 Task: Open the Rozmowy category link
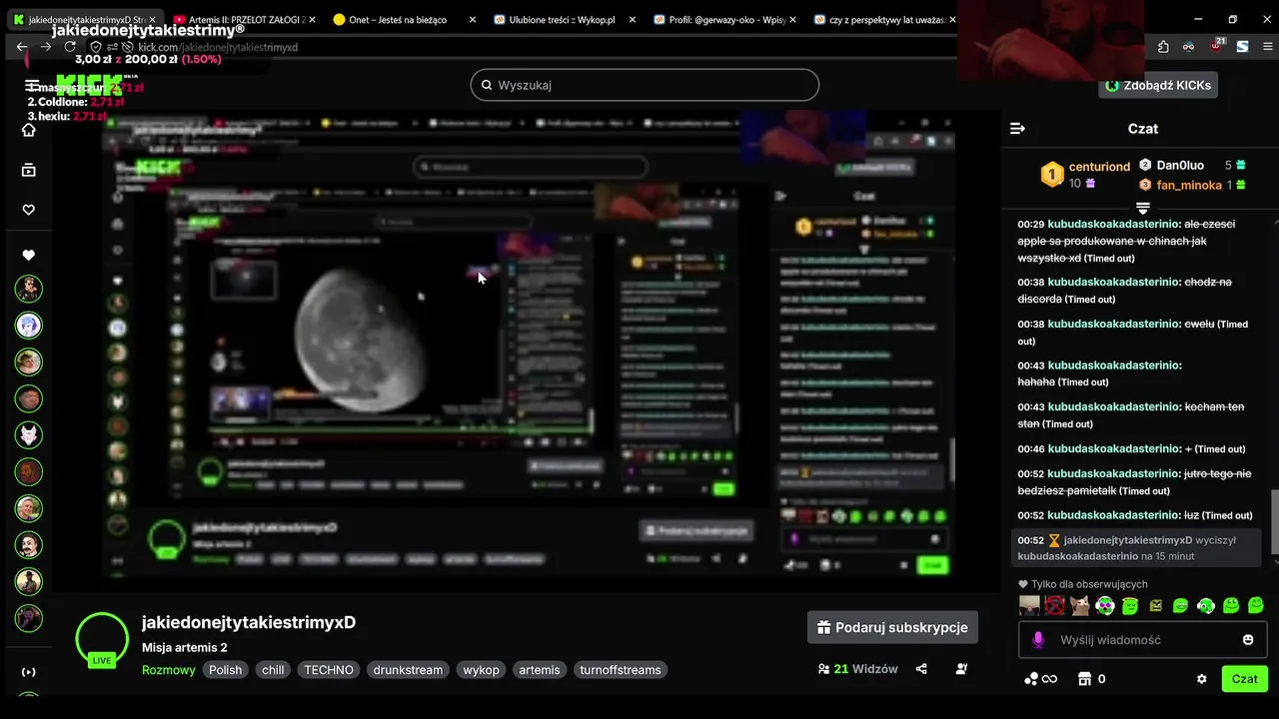168,670
